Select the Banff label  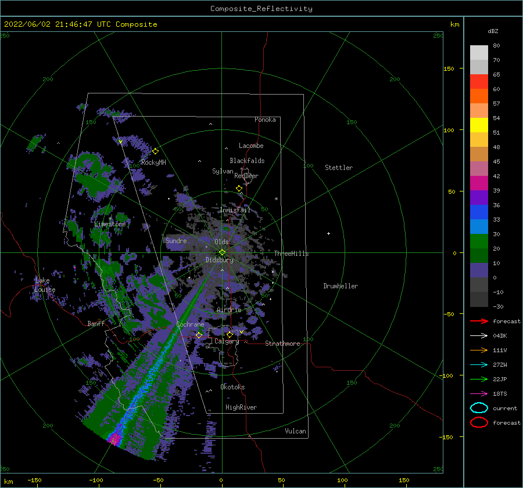click(96, 323)
